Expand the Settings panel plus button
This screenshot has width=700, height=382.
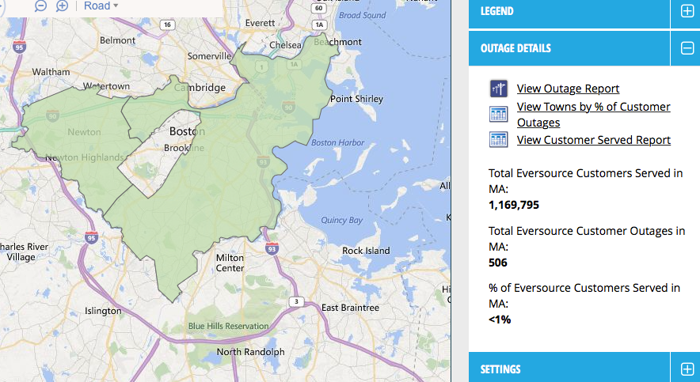687,369
